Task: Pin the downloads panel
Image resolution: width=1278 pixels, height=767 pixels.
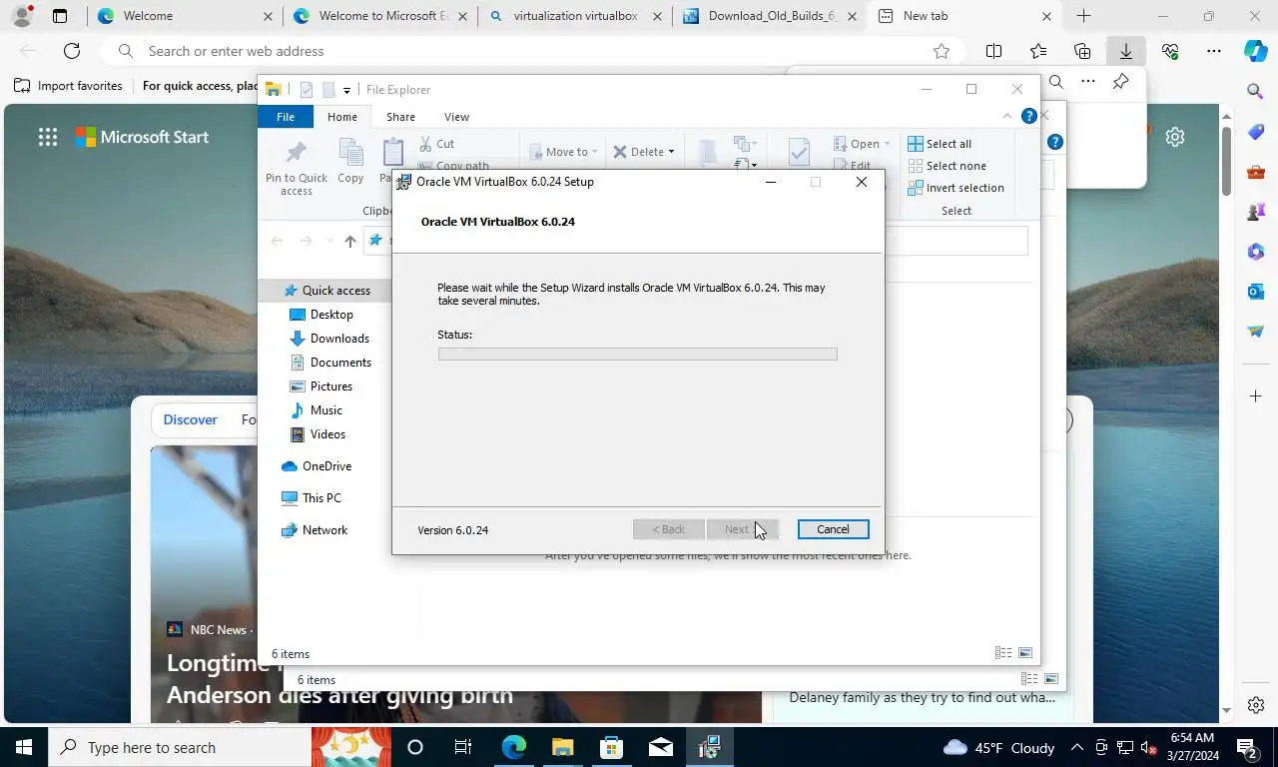Action: [1120, 82]
